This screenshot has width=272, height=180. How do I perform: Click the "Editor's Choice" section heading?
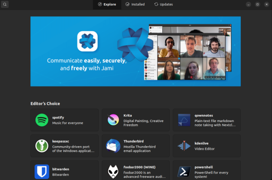coord(45,104)
